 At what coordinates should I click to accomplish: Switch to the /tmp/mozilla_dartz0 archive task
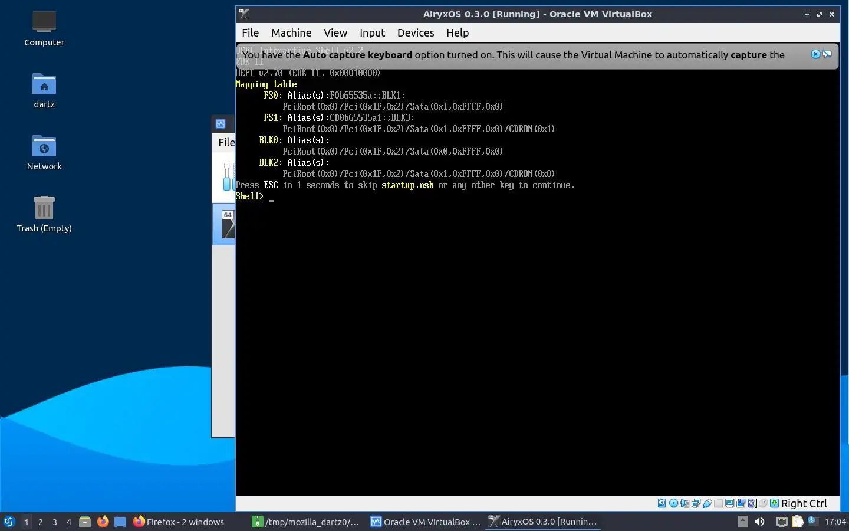[307, 522]
